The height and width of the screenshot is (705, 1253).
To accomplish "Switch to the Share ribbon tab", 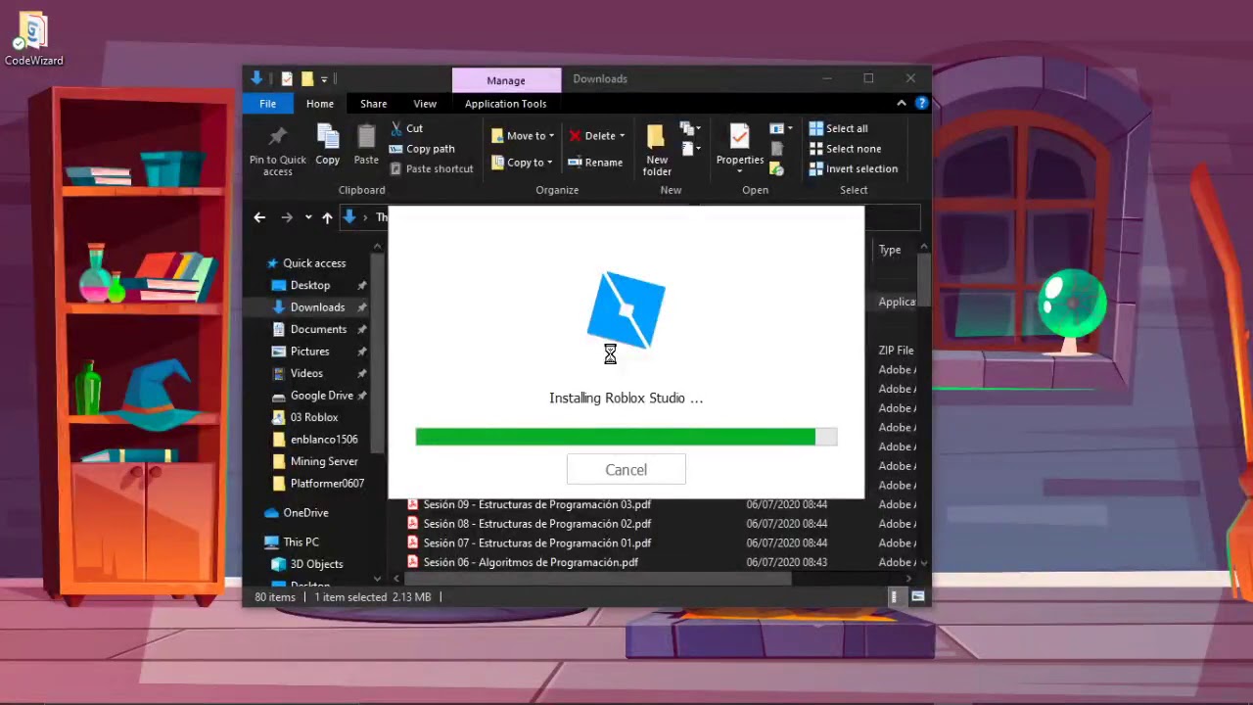I will (x=373, y=104).
